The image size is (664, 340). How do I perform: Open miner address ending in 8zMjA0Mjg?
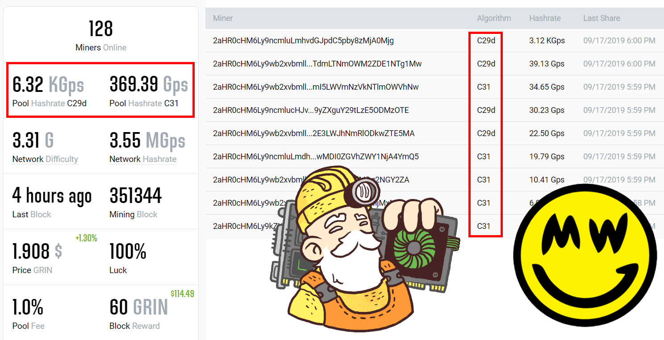click(303, 41)
